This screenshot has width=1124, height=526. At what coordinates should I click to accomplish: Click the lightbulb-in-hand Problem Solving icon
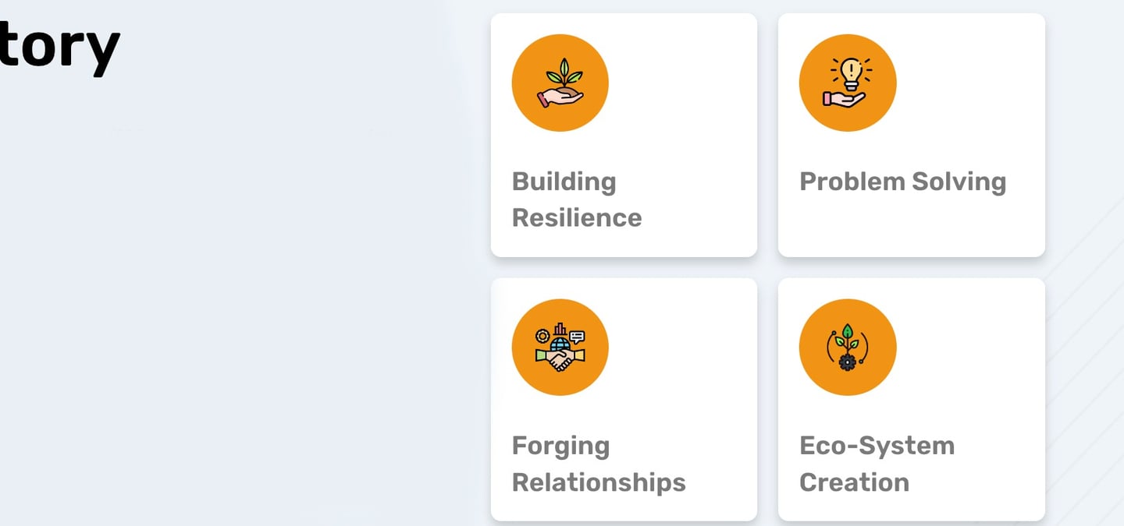(x=847, y=83)
